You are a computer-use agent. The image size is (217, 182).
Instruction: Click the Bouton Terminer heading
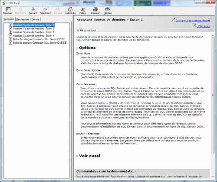88,134
